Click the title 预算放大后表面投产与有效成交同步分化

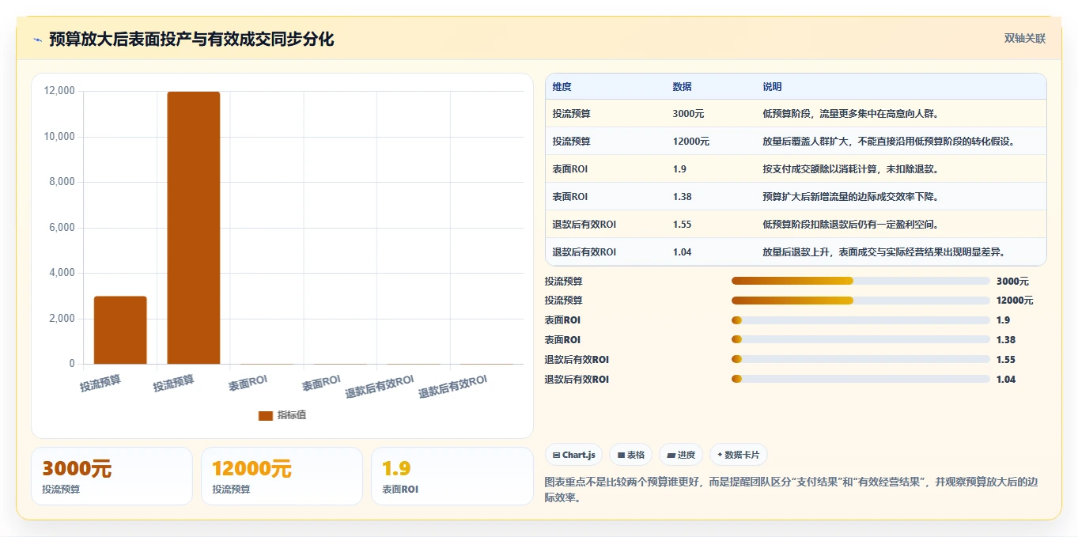191,39
